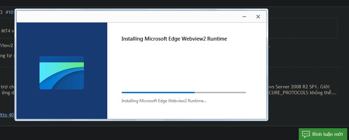349x140 pixels.
Task: Open the 'Bình luận mới' new comment button
Action: point(323,134)
